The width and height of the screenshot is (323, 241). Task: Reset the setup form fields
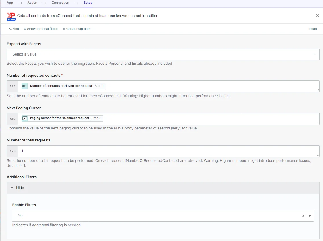click(x=313, y=29)
